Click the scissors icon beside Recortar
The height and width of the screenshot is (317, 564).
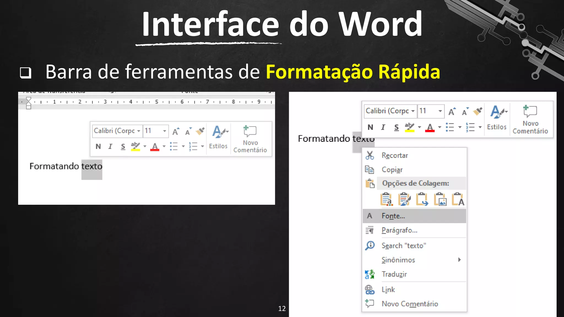coord(370,155)
